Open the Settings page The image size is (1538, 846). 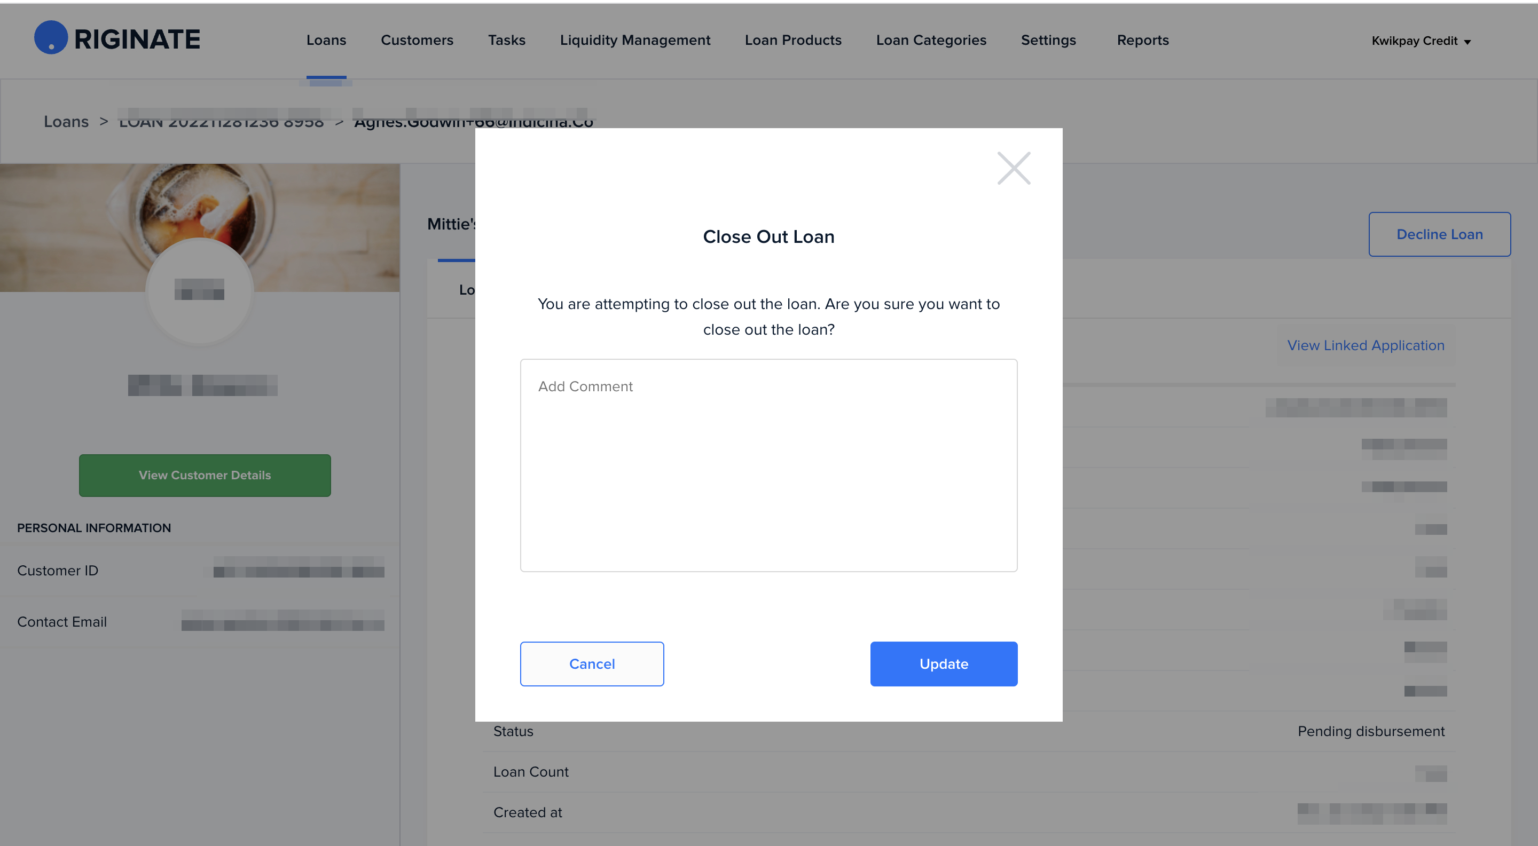[1048, 40]
